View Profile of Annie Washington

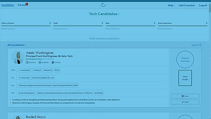click(185, 78)
